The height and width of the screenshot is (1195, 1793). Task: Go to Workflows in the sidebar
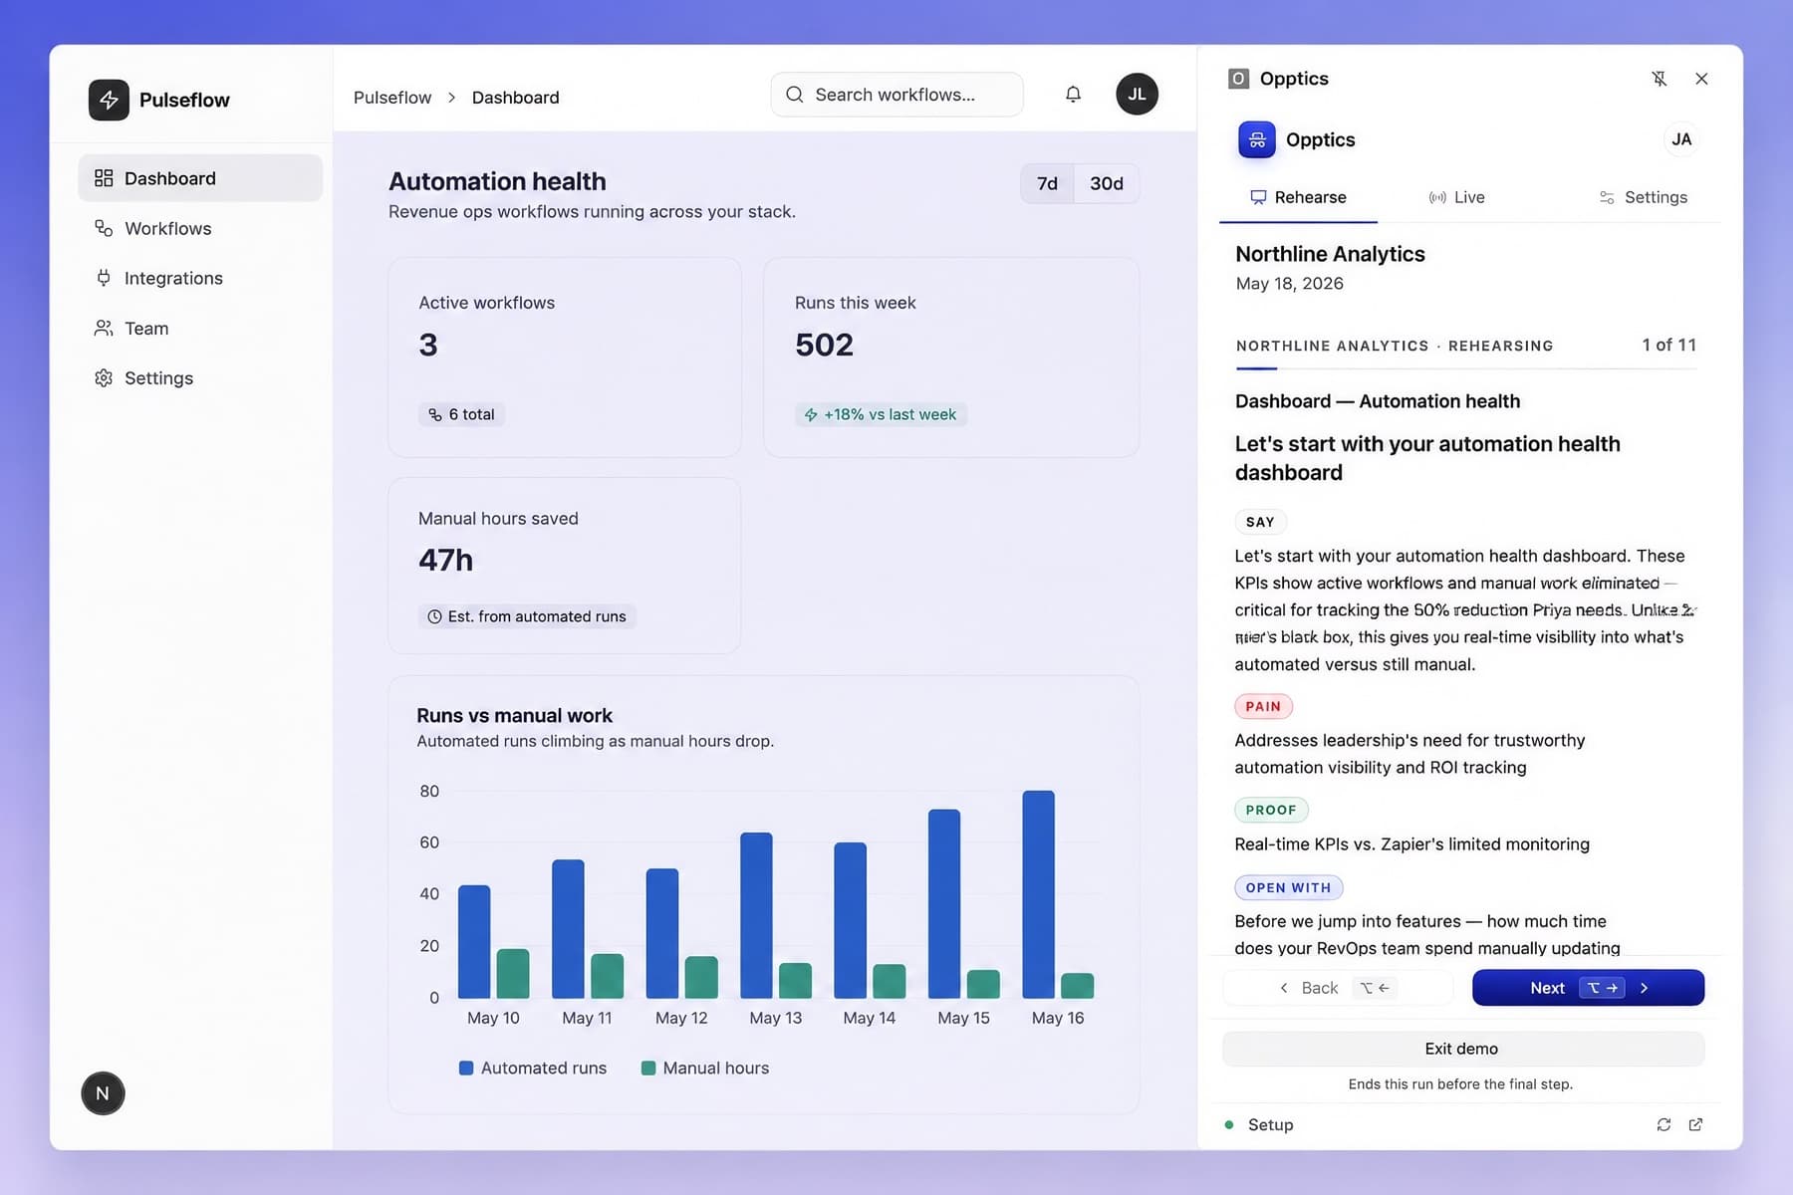[200, 228]
